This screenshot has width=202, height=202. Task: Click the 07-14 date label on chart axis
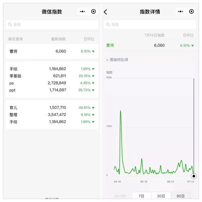tap(191, 181)
